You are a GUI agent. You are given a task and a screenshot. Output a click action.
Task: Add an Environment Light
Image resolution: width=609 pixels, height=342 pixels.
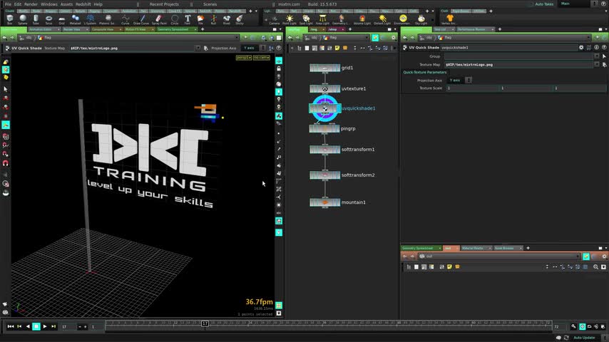click(403, 19)
